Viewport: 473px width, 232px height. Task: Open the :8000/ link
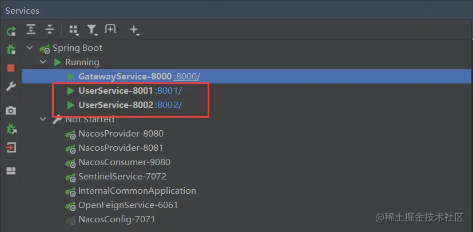click(x=186, y=77)
